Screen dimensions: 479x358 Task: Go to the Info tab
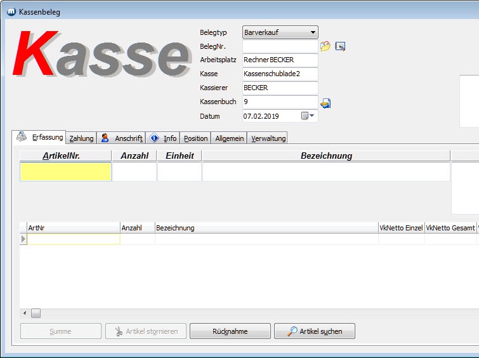[163, 138]
